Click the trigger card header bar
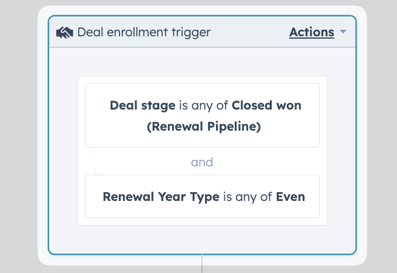 202,32
